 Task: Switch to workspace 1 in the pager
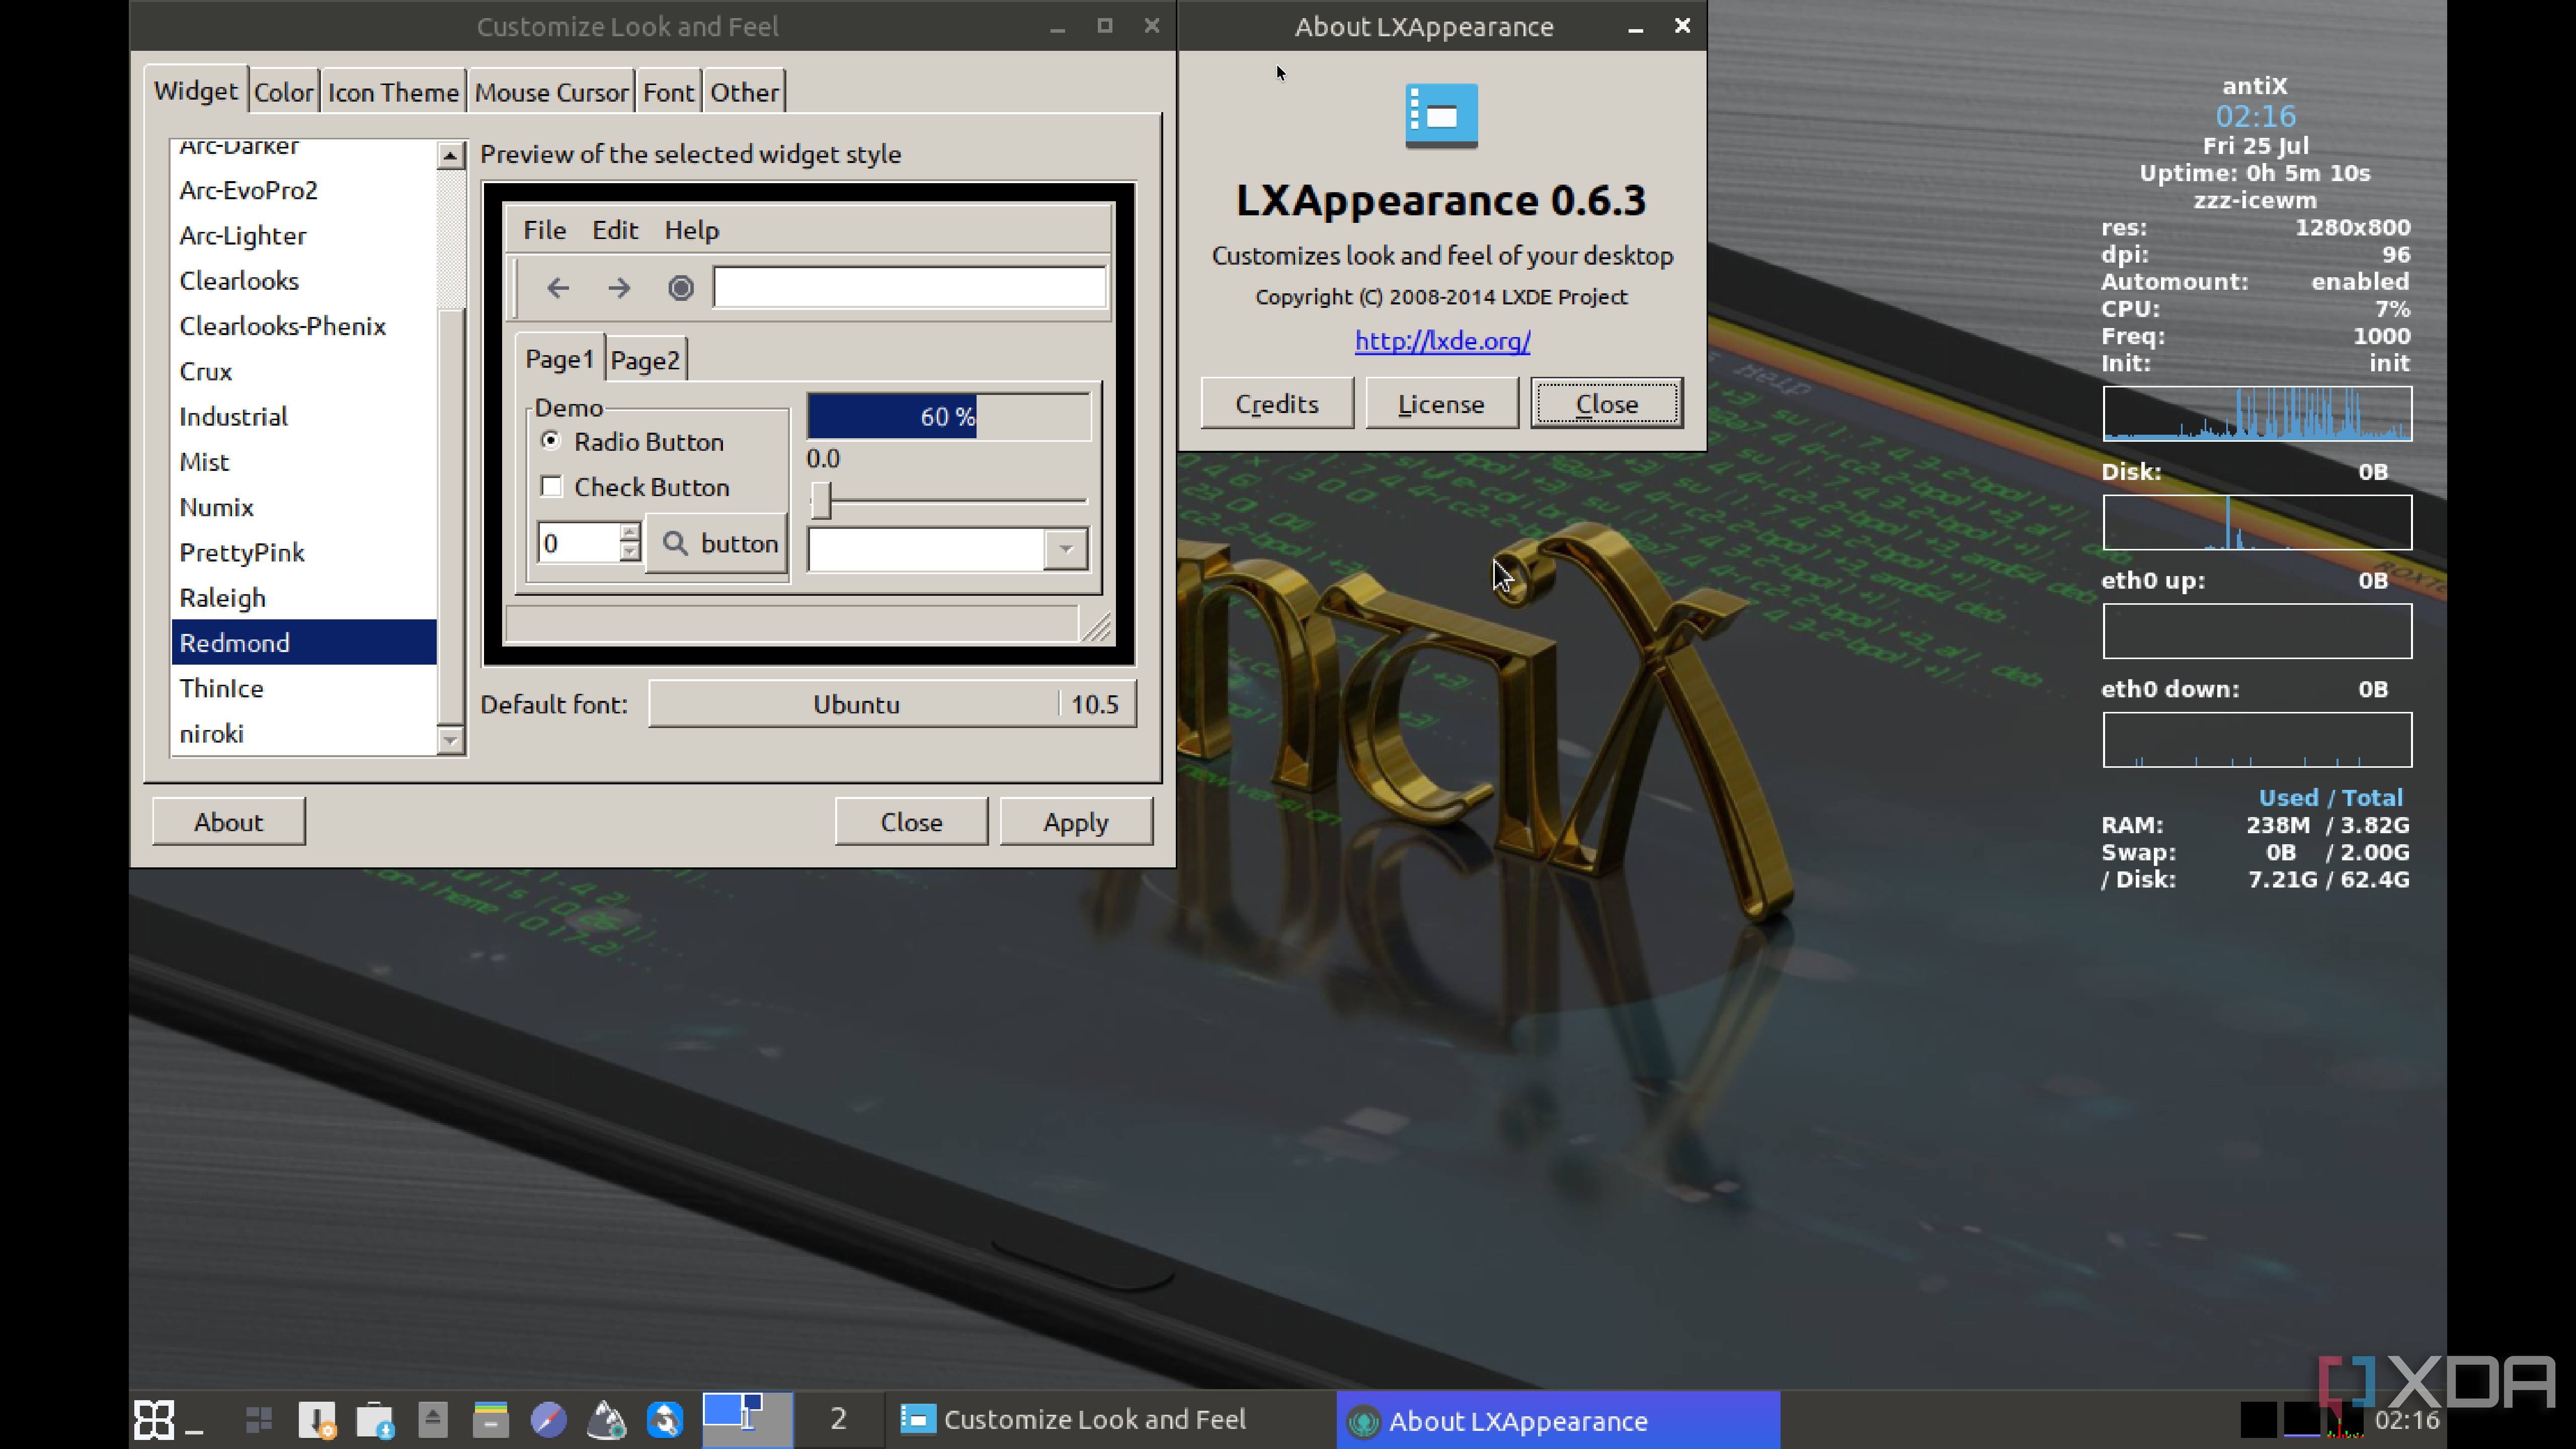pos(747,1419)
